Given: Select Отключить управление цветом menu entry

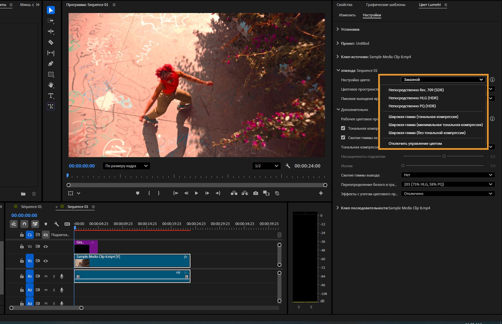Looking at the screenshot, I should pyautogui.click(x=415, y=143).
